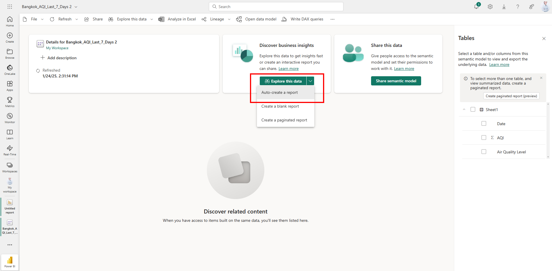Open settings gear icon
The width and height of the screenshot is (552, 271).
coord(490,7)
